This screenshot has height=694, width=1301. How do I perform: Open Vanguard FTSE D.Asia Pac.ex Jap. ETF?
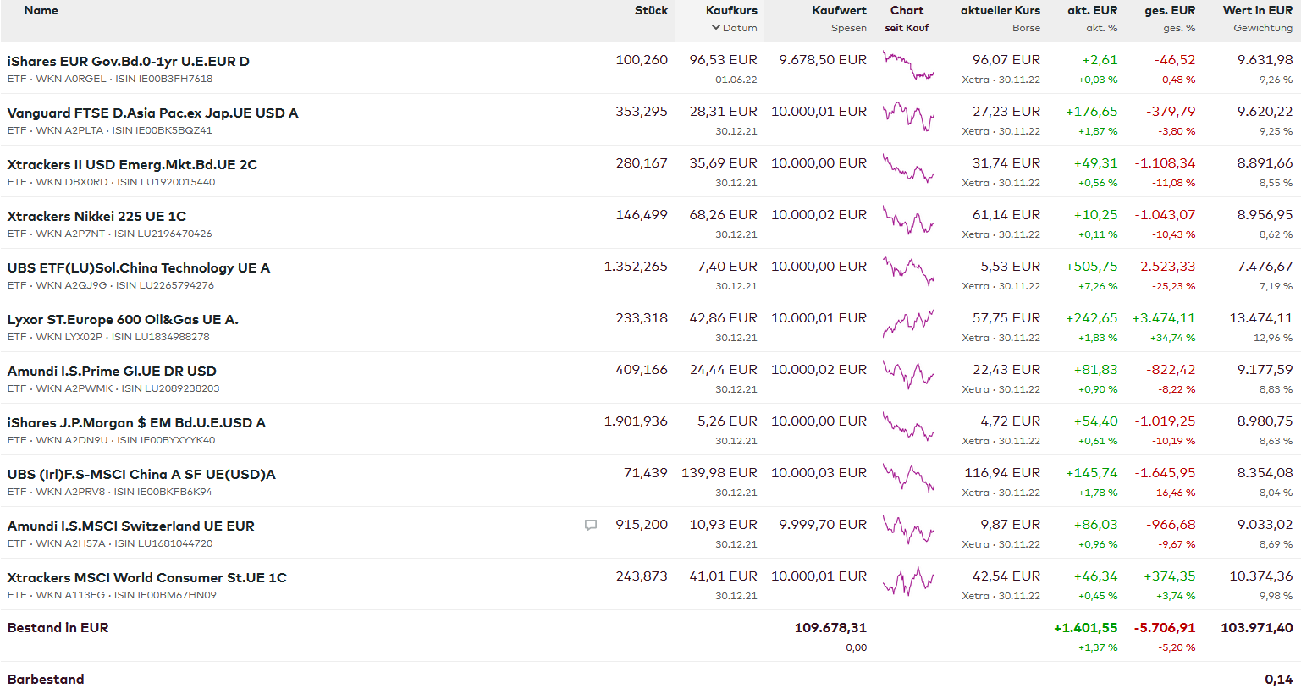152,113
